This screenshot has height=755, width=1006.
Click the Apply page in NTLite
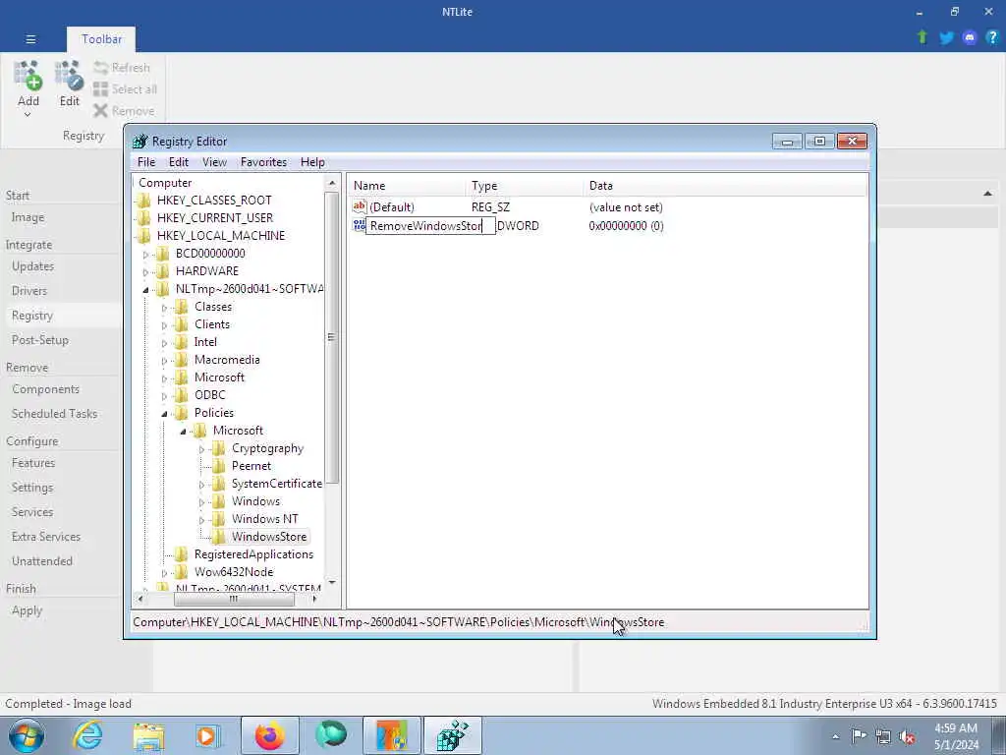tap(27, 610)
